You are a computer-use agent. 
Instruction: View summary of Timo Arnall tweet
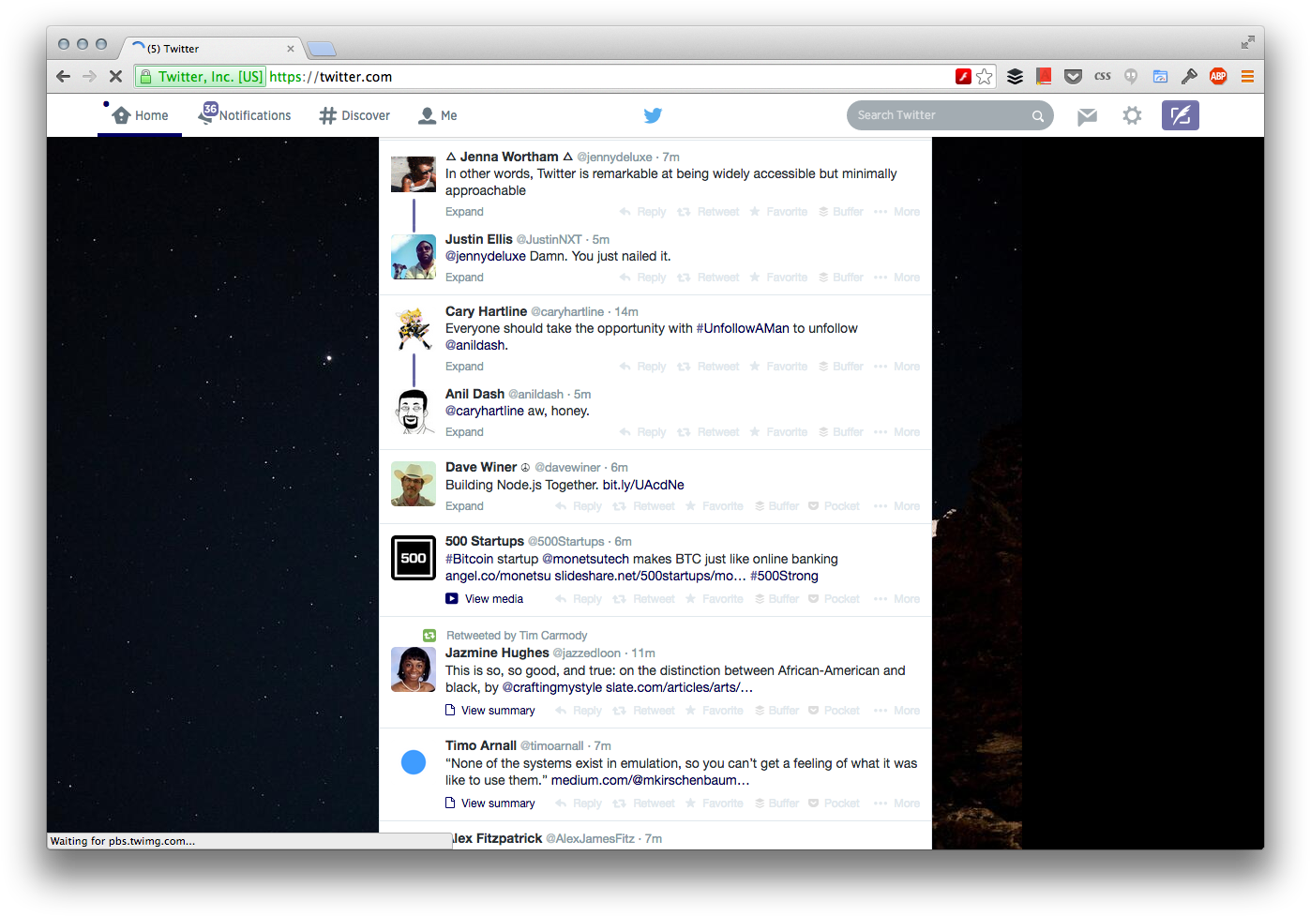tap(490, 803)
